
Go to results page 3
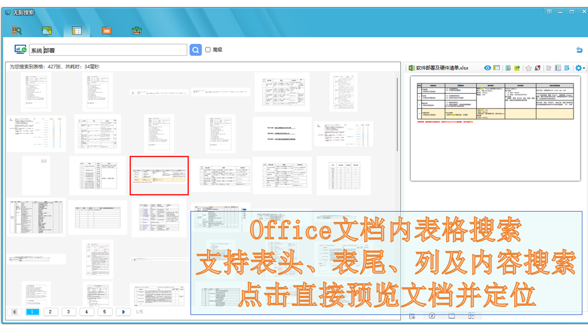point(68,312)
